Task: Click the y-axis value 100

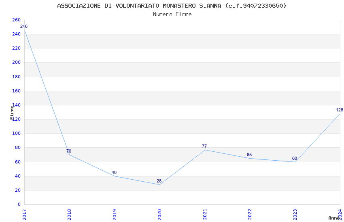Action: (17, 133)
